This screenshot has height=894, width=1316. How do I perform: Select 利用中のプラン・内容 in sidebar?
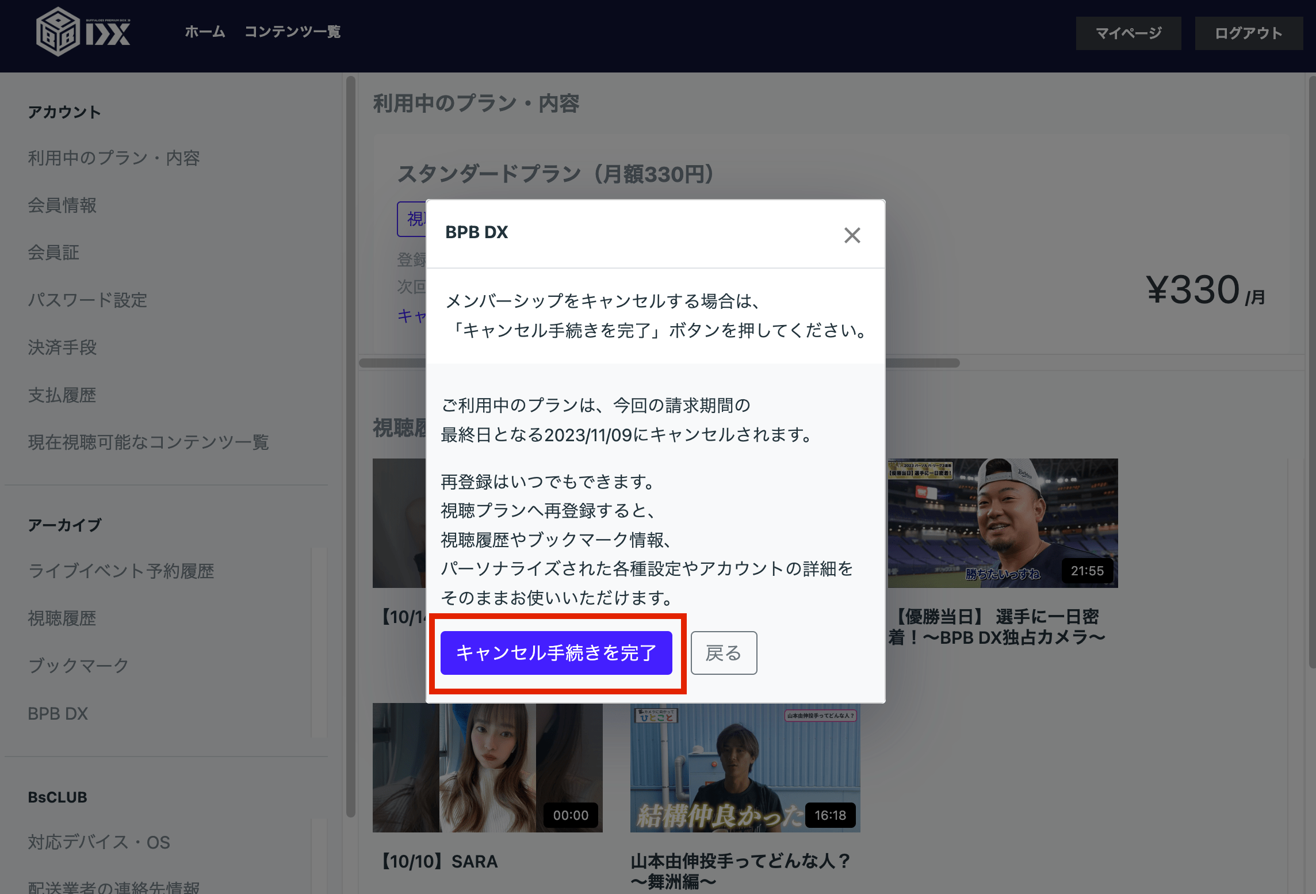click(x=114, y=158)
